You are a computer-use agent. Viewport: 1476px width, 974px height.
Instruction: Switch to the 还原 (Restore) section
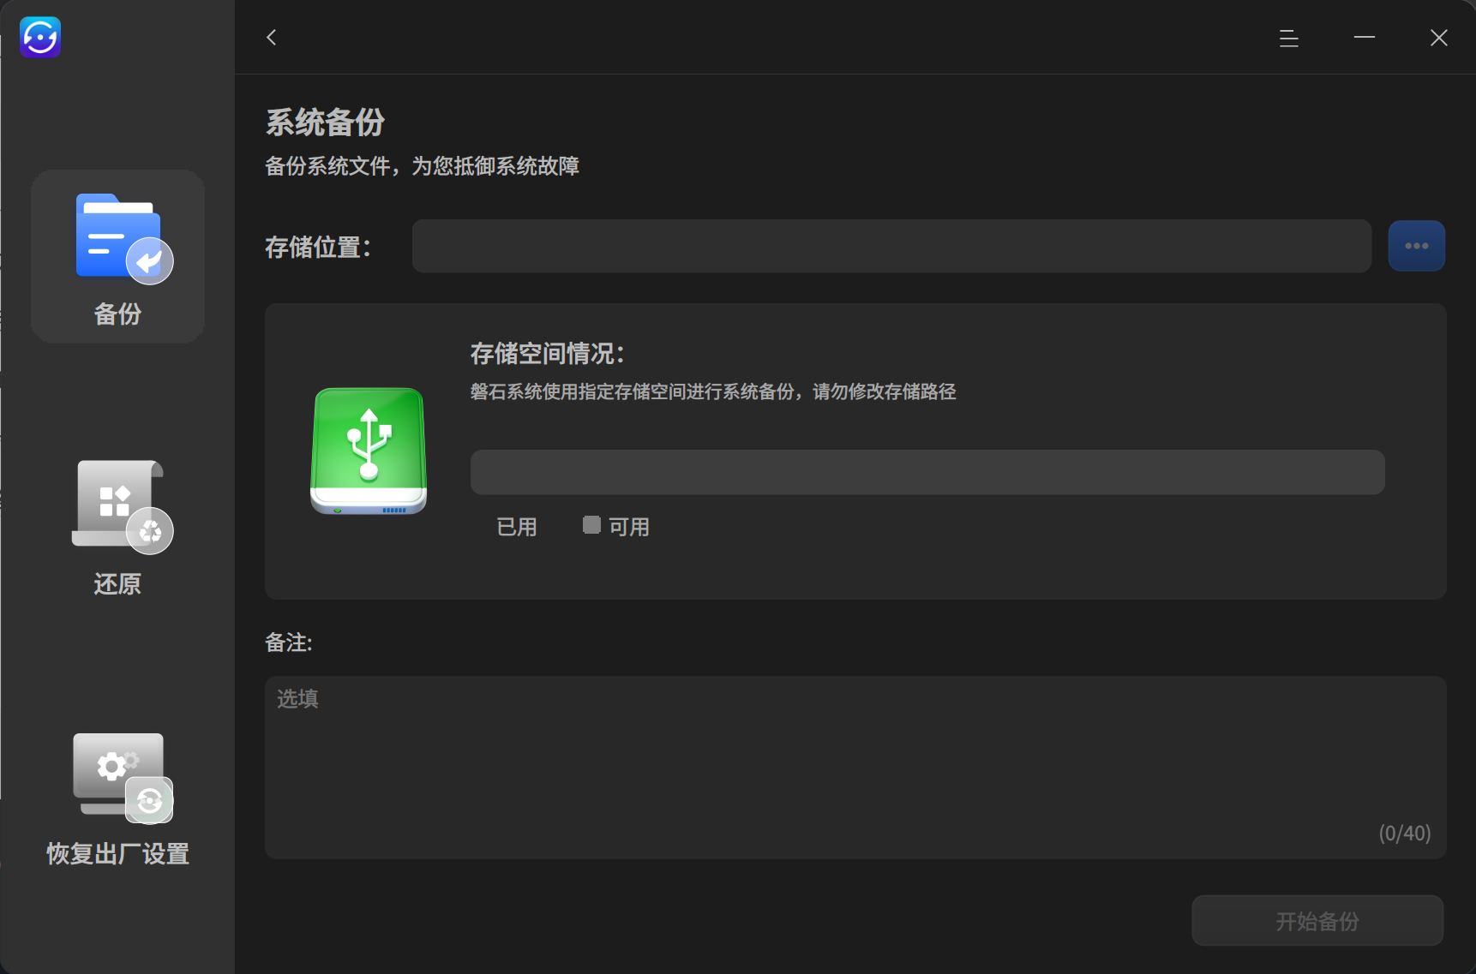point(117,527)
